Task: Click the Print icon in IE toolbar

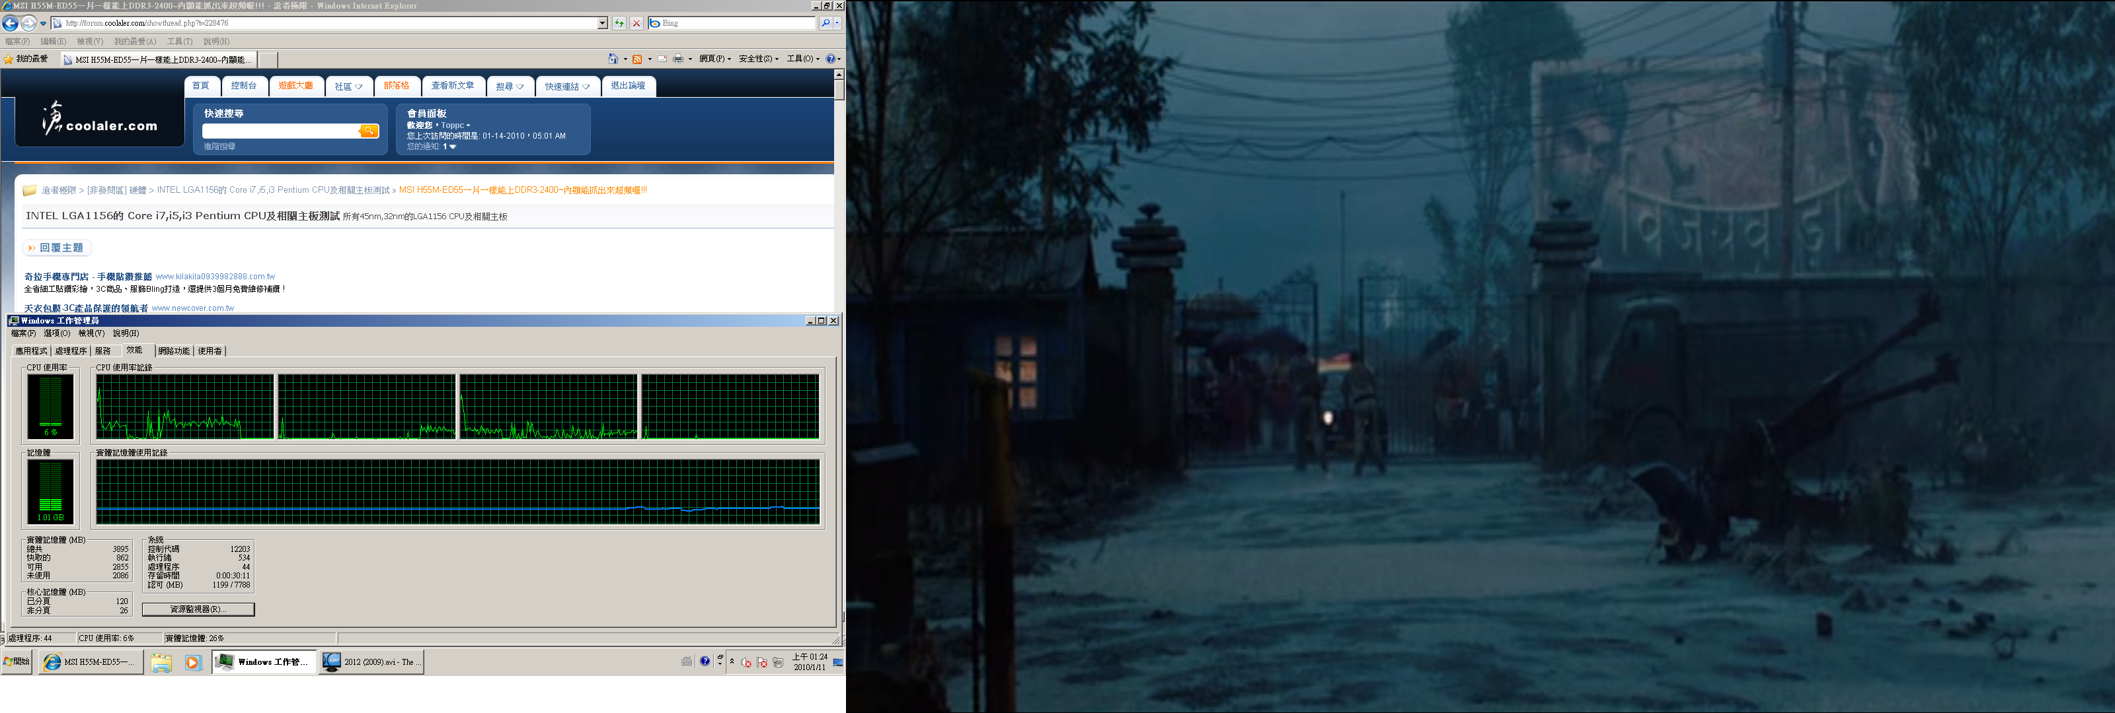Action: [x=678, y=58]
